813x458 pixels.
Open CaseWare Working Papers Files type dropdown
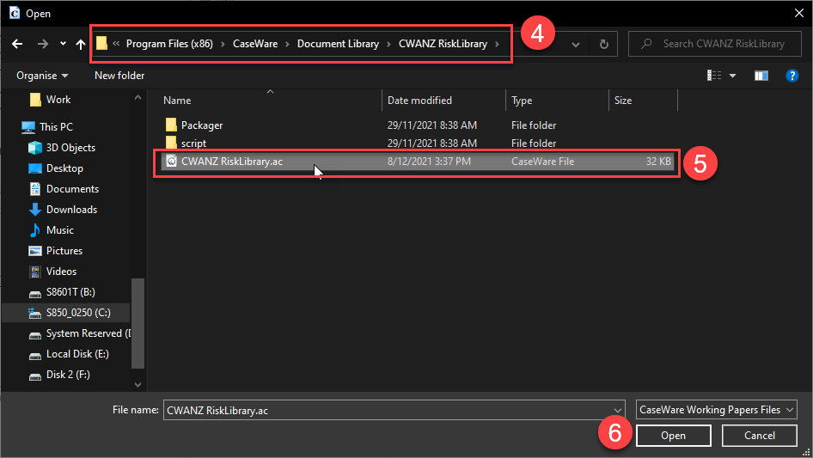pos(717,410)
